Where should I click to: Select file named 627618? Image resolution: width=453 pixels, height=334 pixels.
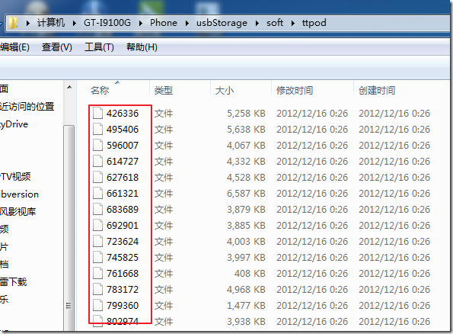click(x=123, y=177)
